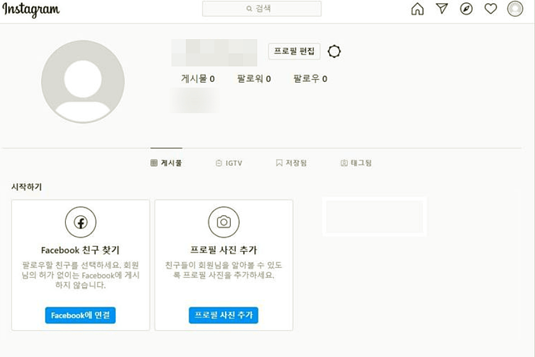Open the profile avatar menu in header
The width and height of the screenshot is (535, 357).
tap(515, 9)
